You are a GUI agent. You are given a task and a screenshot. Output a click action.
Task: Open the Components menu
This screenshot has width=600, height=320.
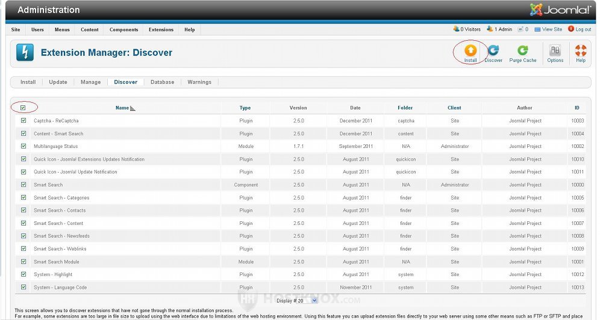pyautogui.click(x=123, y=29)
